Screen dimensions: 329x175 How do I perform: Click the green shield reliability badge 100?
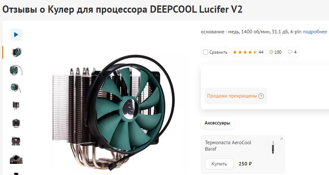[x=275, y=52]
